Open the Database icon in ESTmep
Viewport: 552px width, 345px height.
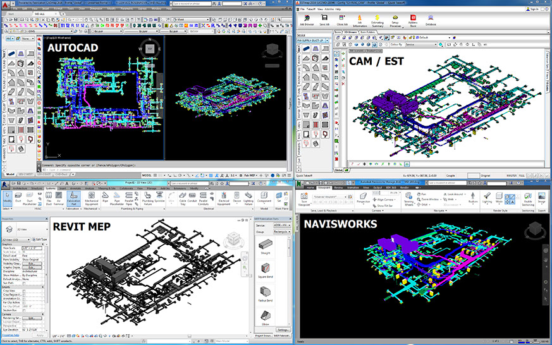click(431, 20)
